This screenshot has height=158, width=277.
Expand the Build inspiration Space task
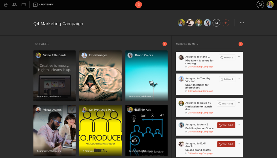[x=239, y=124]
